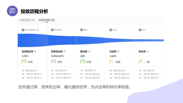Click 优秀 rating under 定向通过率

coord(30,62)
